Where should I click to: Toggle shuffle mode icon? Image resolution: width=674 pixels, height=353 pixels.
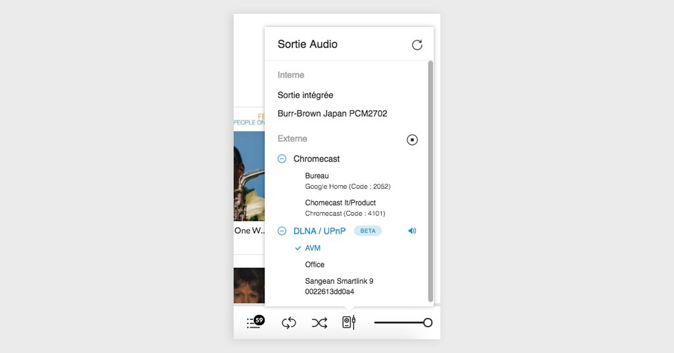click(319, 323)
